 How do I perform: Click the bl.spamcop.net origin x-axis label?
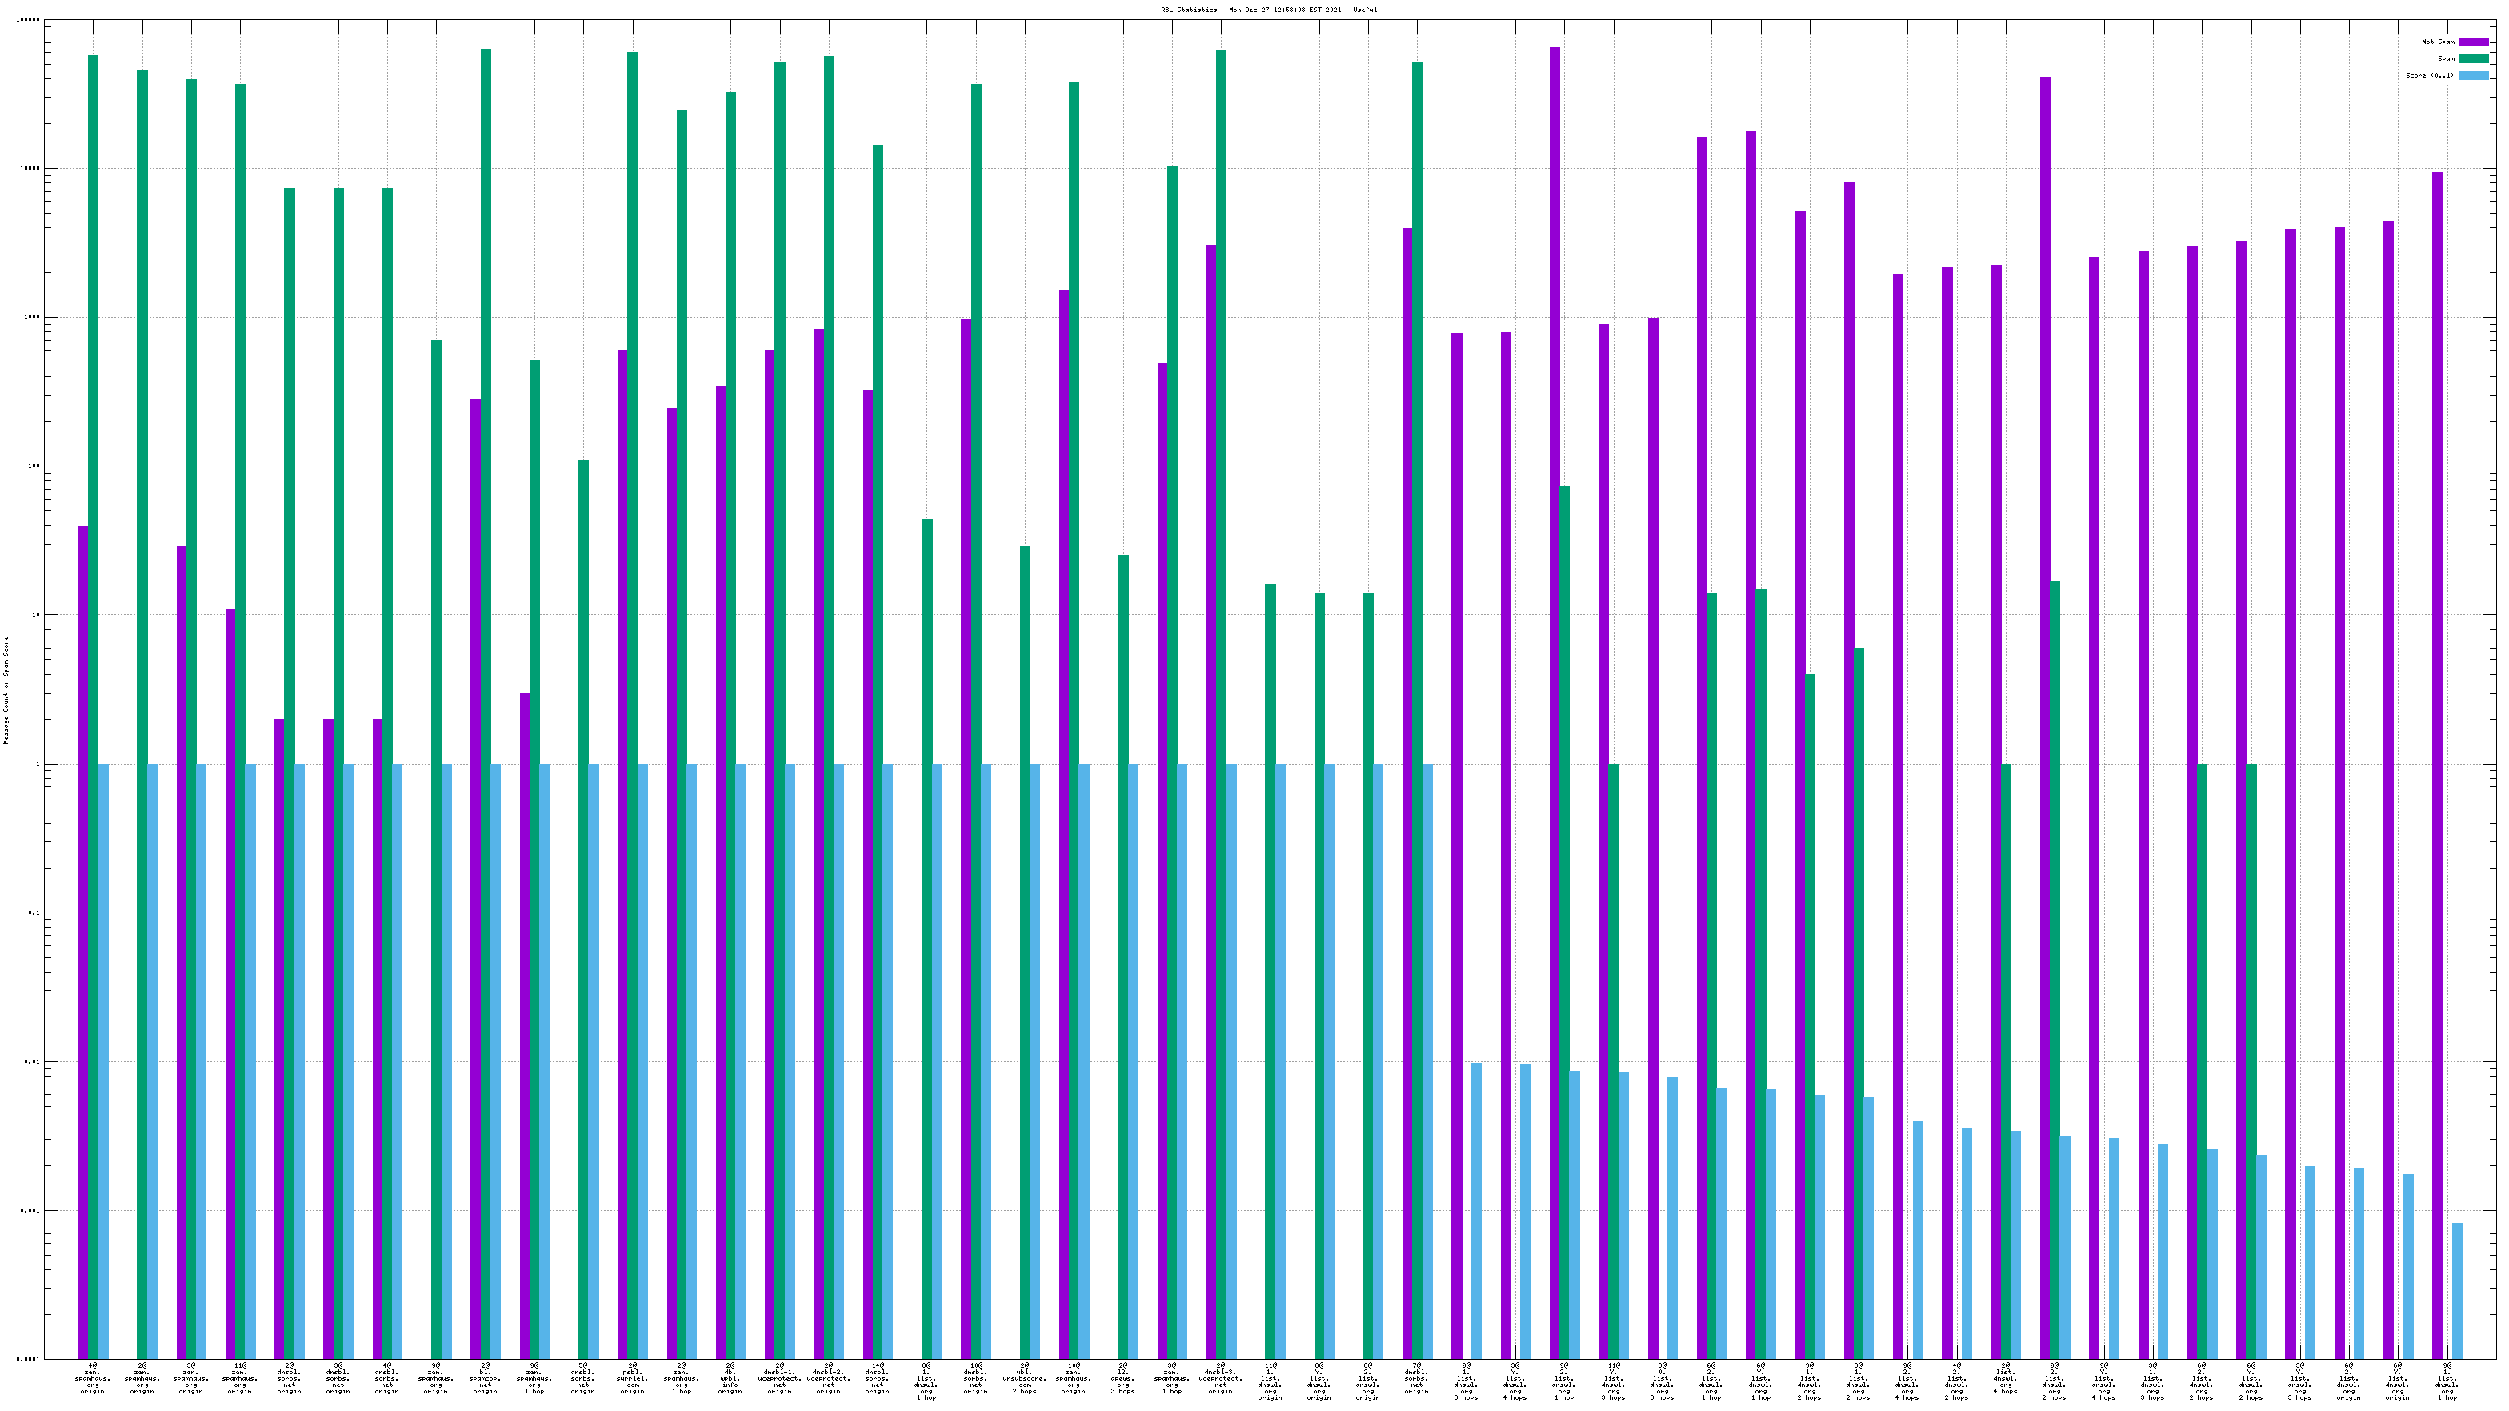click(485, 1378)
